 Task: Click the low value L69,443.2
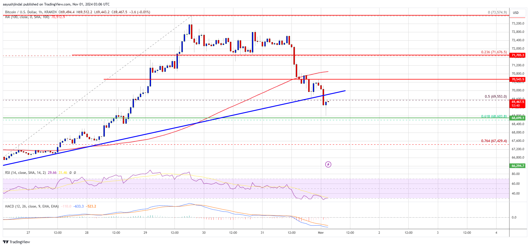click(x=102, y=12)
